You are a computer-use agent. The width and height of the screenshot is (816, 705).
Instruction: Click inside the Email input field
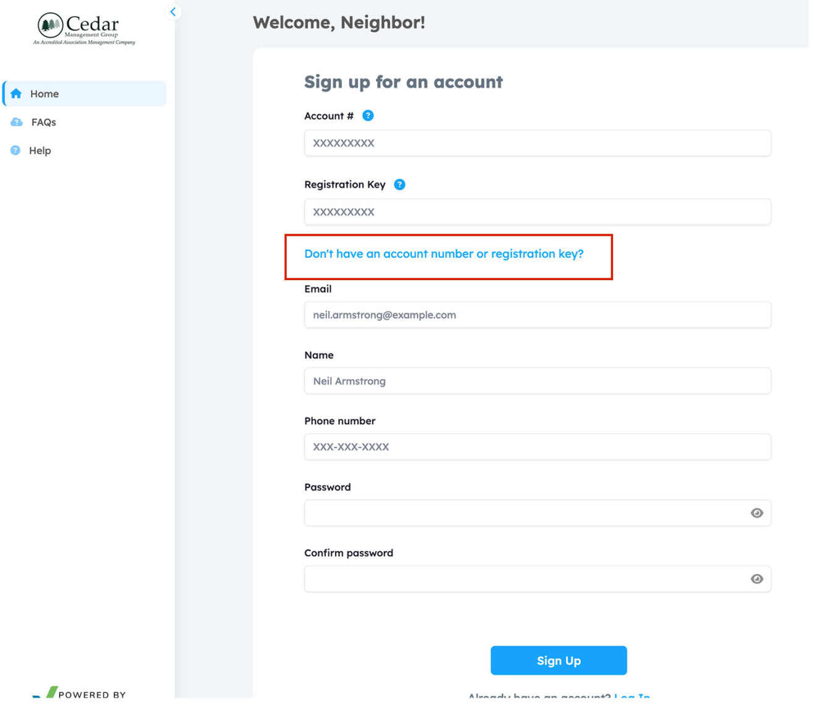[x=537, y=315]
